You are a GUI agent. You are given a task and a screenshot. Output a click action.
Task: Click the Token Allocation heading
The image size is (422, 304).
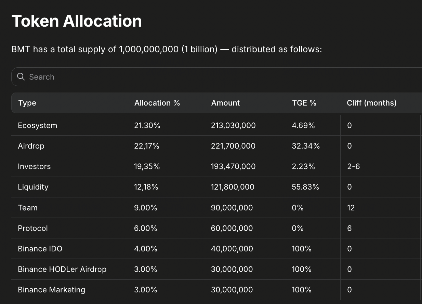[x=77, y=21]
